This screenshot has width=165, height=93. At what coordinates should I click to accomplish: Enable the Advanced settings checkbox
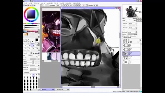pos(24,72)
